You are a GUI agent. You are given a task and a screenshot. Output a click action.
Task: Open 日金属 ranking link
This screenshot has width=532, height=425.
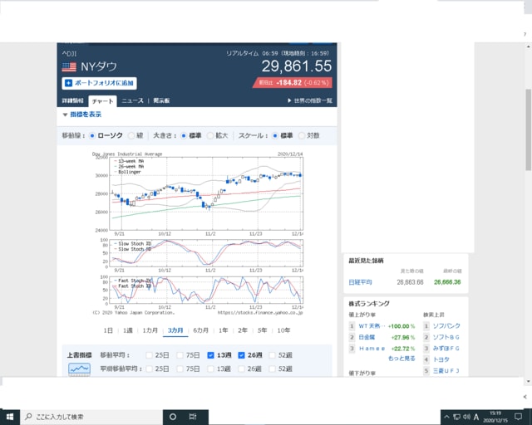point(367,337)
